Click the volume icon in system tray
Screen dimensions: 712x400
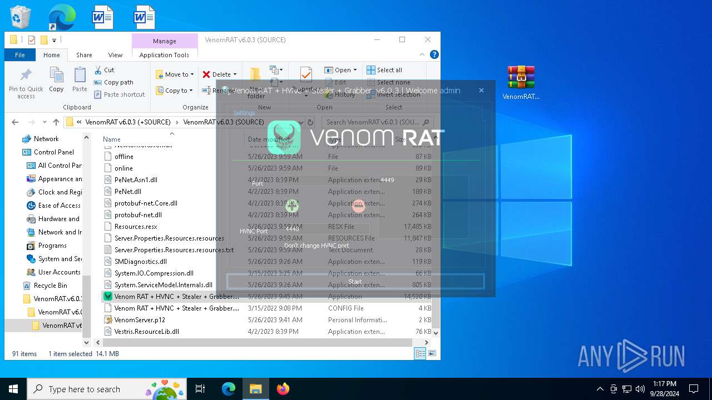tap(640, 389)
